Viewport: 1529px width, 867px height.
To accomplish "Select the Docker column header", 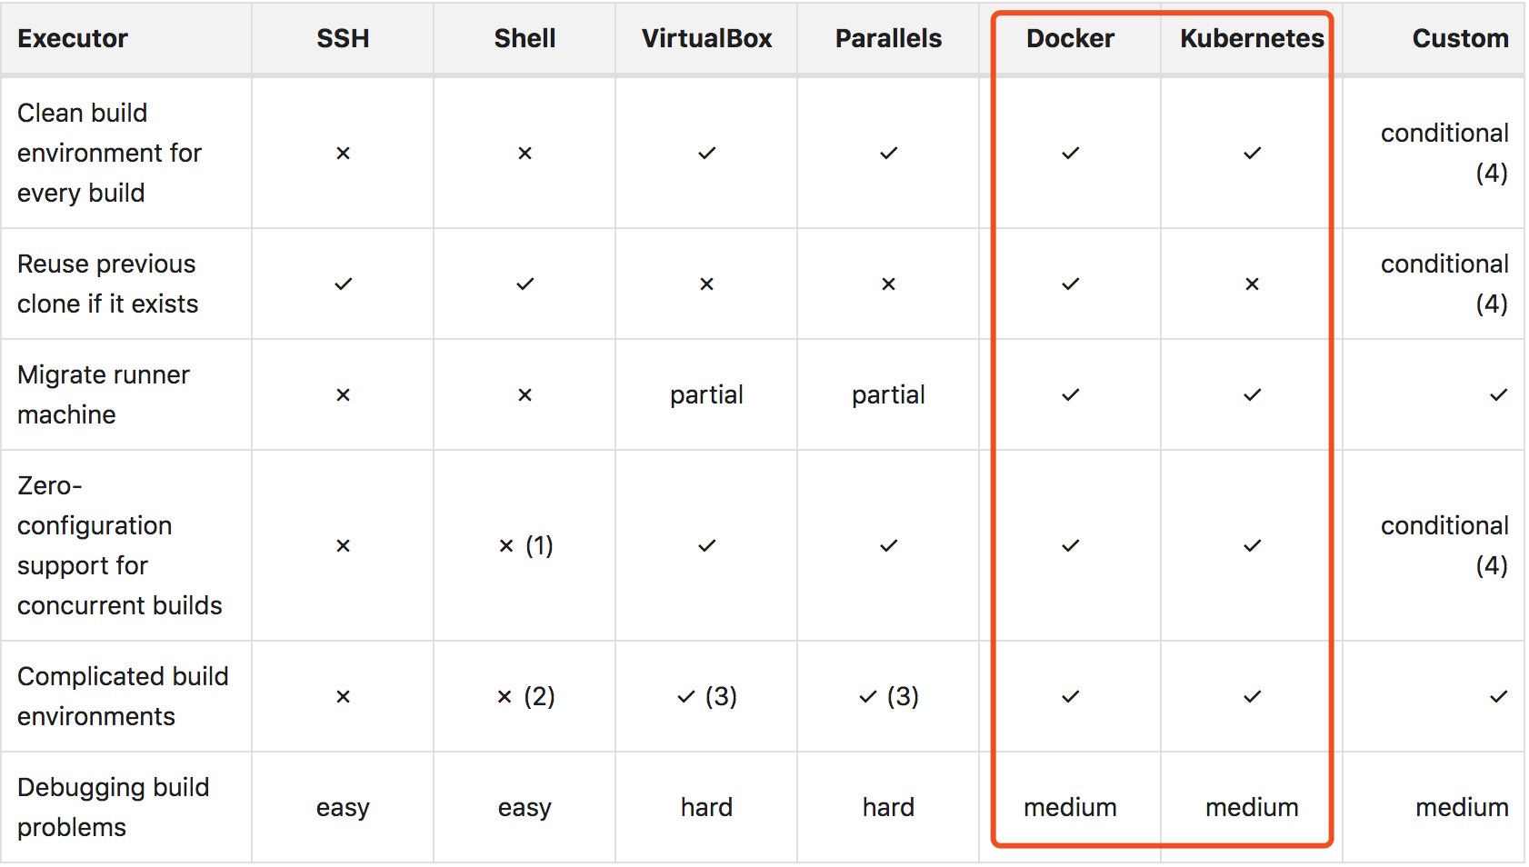I will (x=1070, y=38).
